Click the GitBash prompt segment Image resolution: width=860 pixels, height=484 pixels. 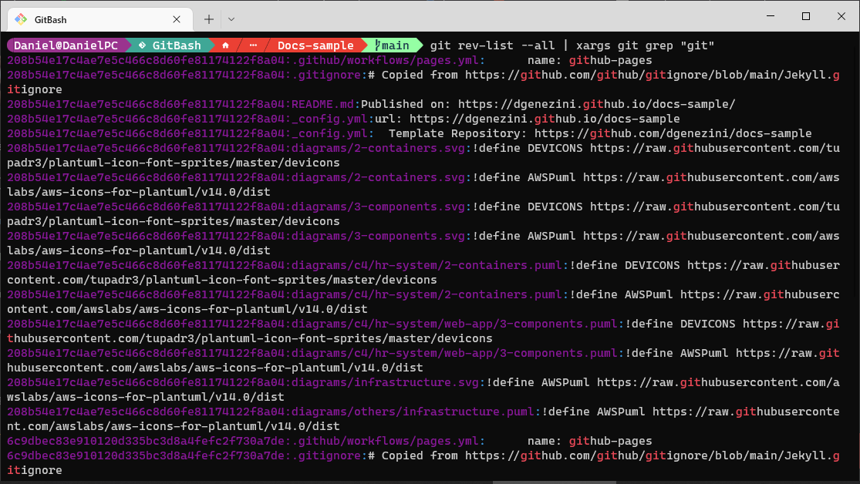coord(171,45)
